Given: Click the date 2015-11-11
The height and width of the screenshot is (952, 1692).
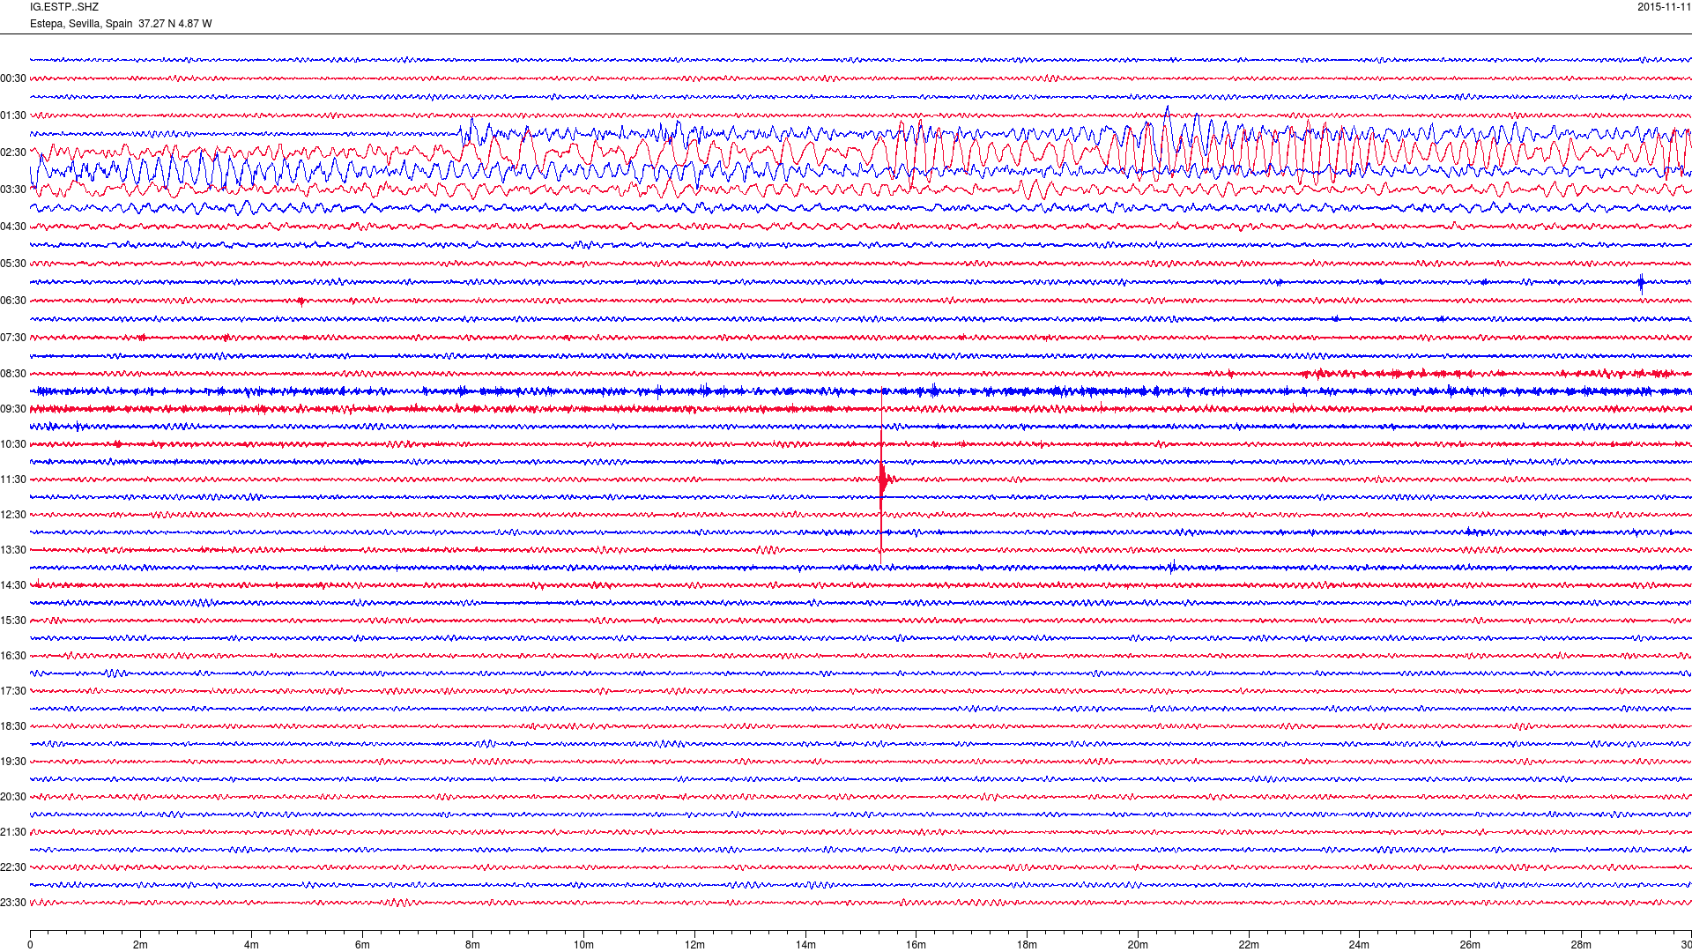Looking at the screenshot, I should (x=1664, y=7).
